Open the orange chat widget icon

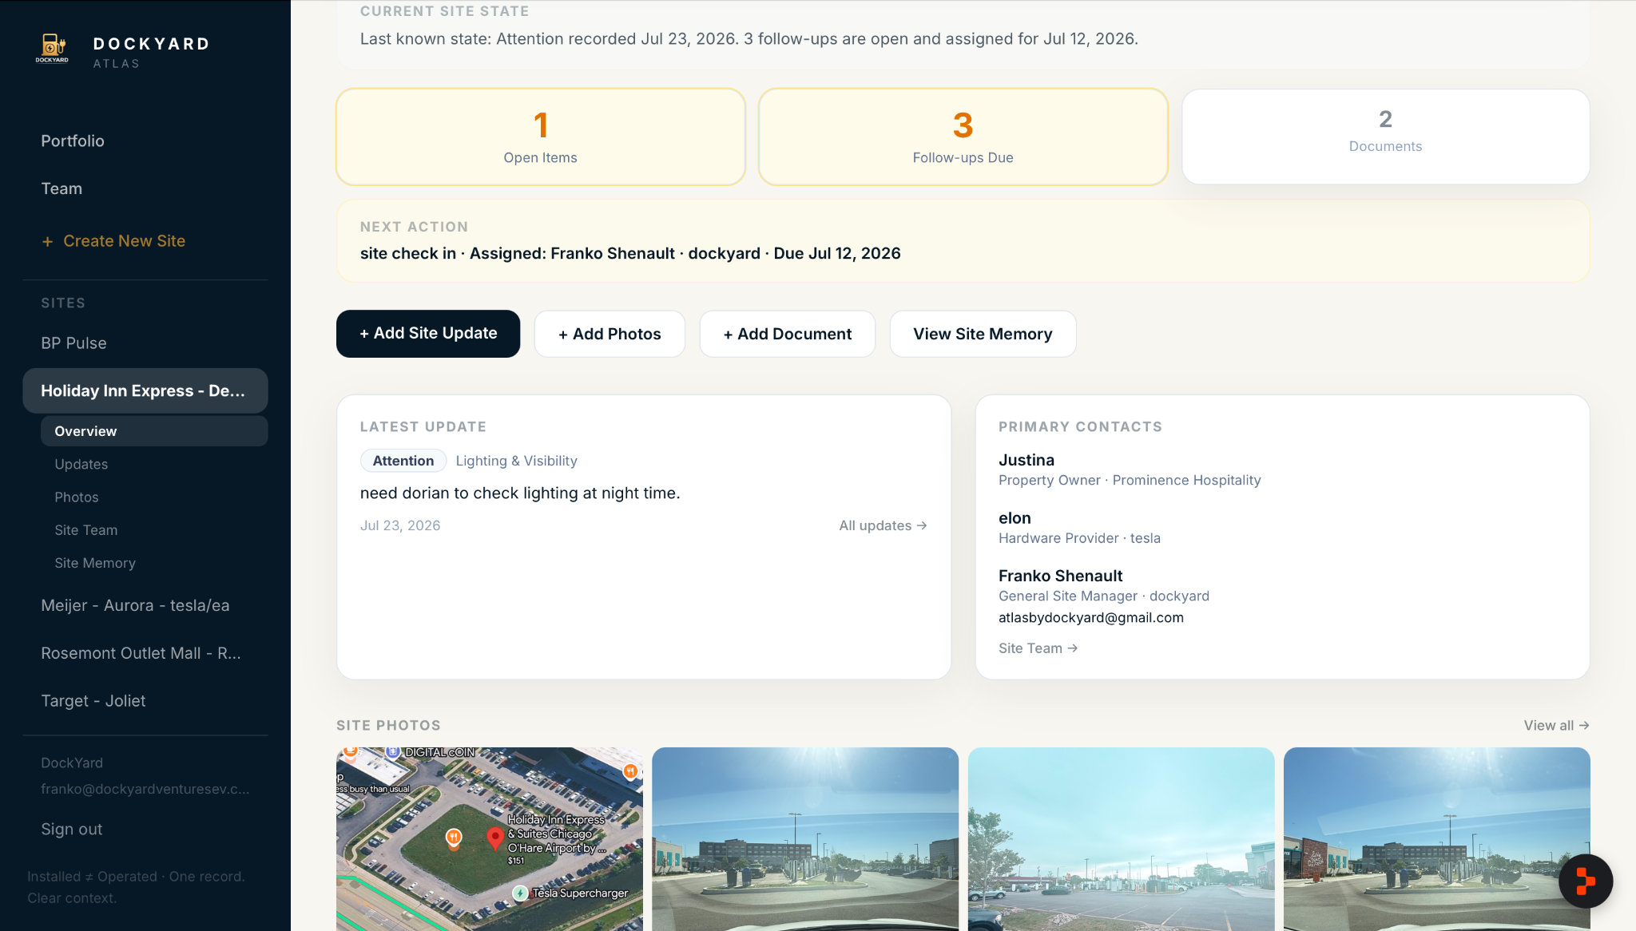[1586, 881]
